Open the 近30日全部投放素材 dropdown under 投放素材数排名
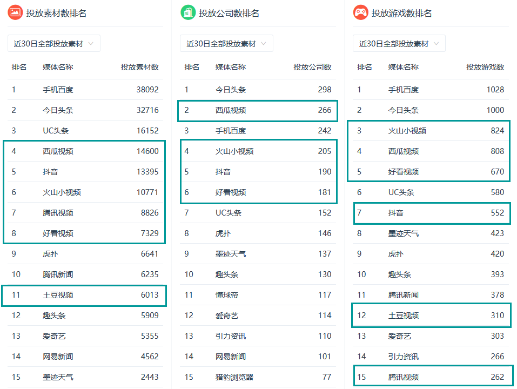 [53, 44]
